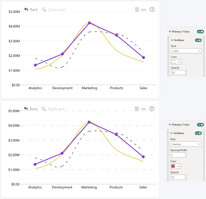The image size is (206, 199).
Task: Select the Sales data point in top chart
Action: click(144, 57)
